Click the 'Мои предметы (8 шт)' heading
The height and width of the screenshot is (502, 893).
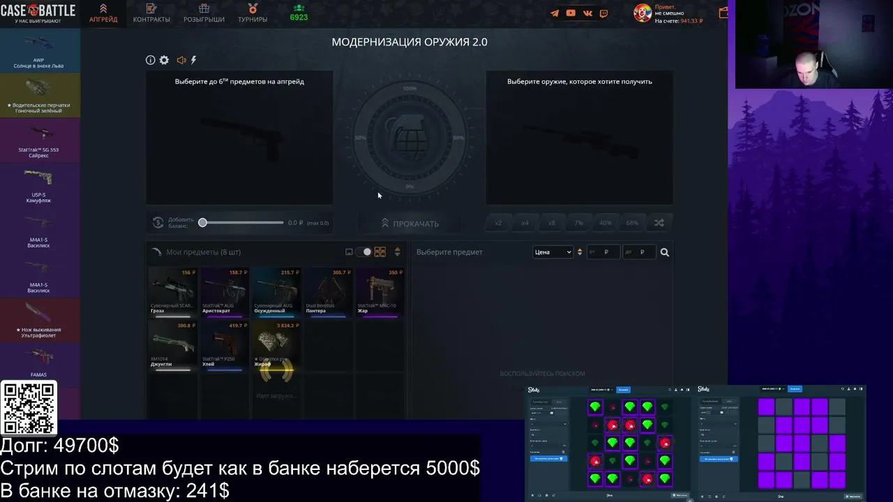click(203, 252)
